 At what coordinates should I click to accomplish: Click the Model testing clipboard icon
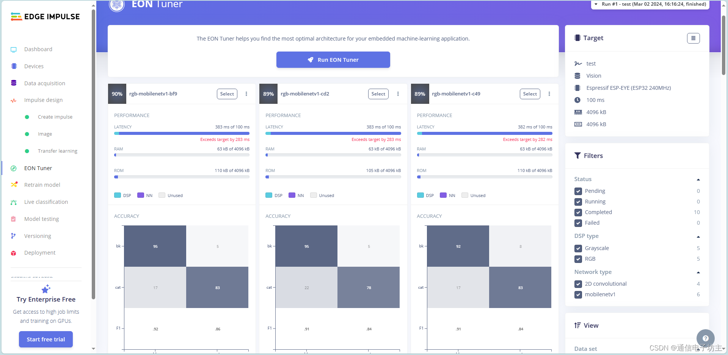tap(14, 219)
